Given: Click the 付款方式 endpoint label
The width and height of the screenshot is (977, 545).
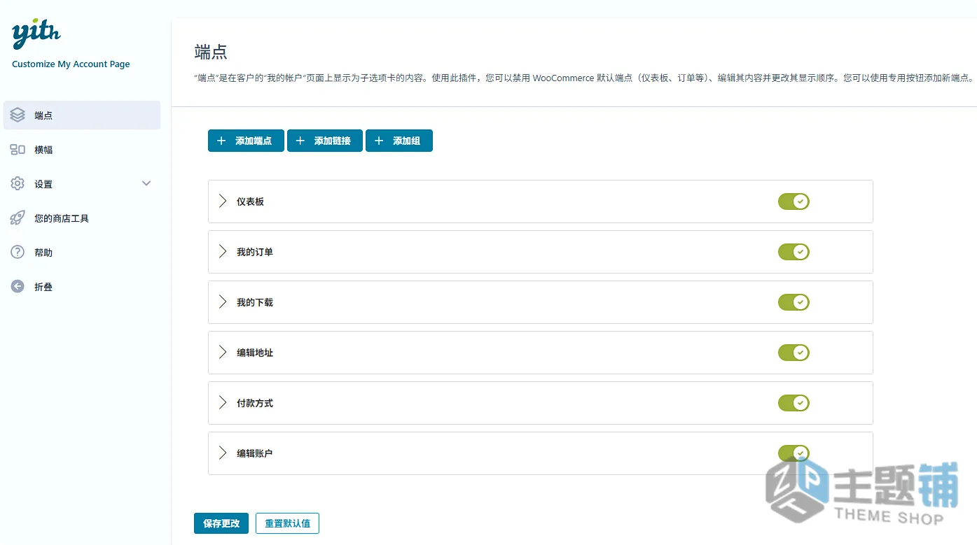Looking at the screenshot, I should click(x=255, y=403).
